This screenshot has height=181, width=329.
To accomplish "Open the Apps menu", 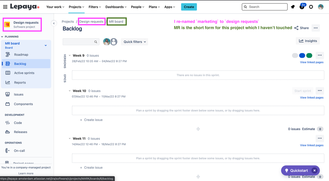I will tap(169, 7).
